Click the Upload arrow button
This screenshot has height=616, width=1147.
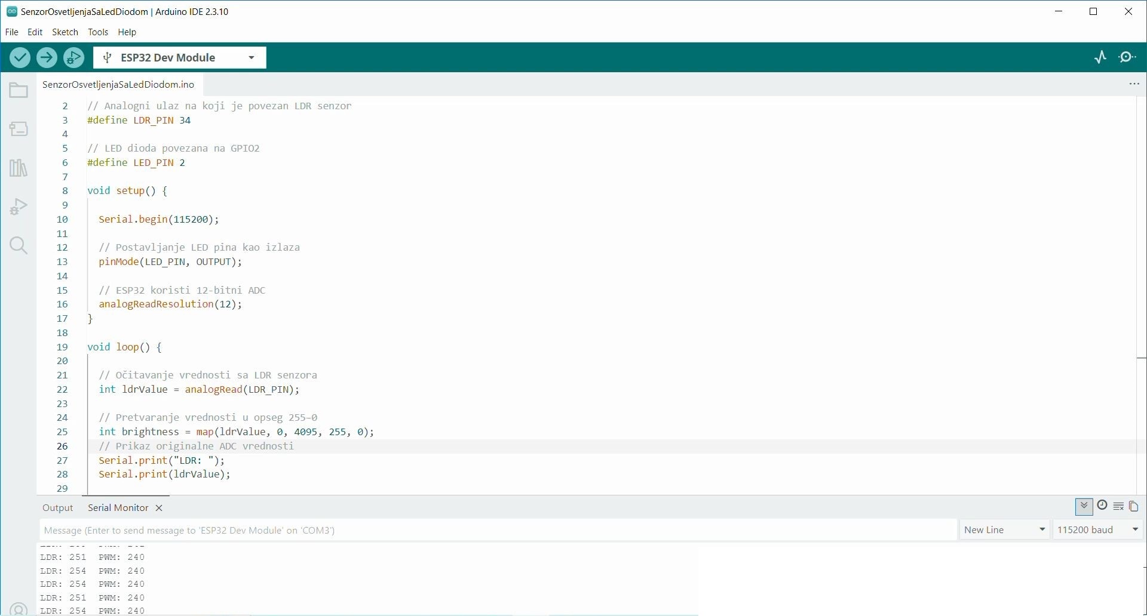47,57
